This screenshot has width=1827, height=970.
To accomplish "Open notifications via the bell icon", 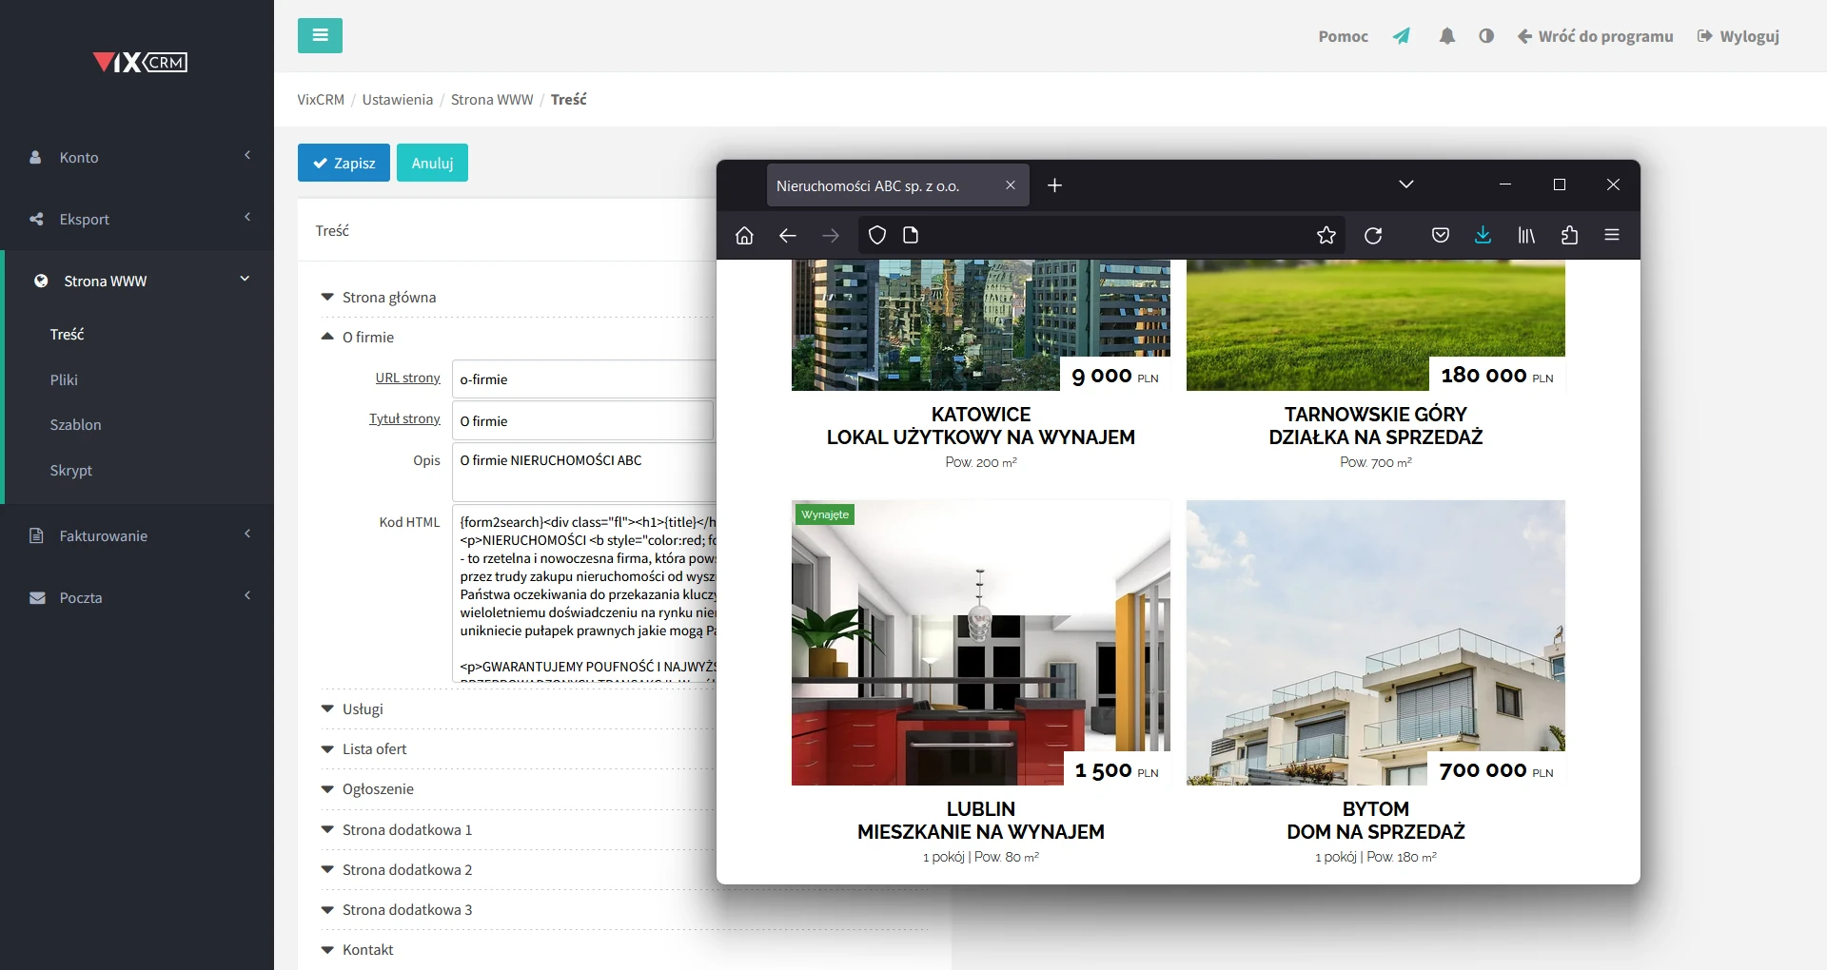I will pos(1447,35).
